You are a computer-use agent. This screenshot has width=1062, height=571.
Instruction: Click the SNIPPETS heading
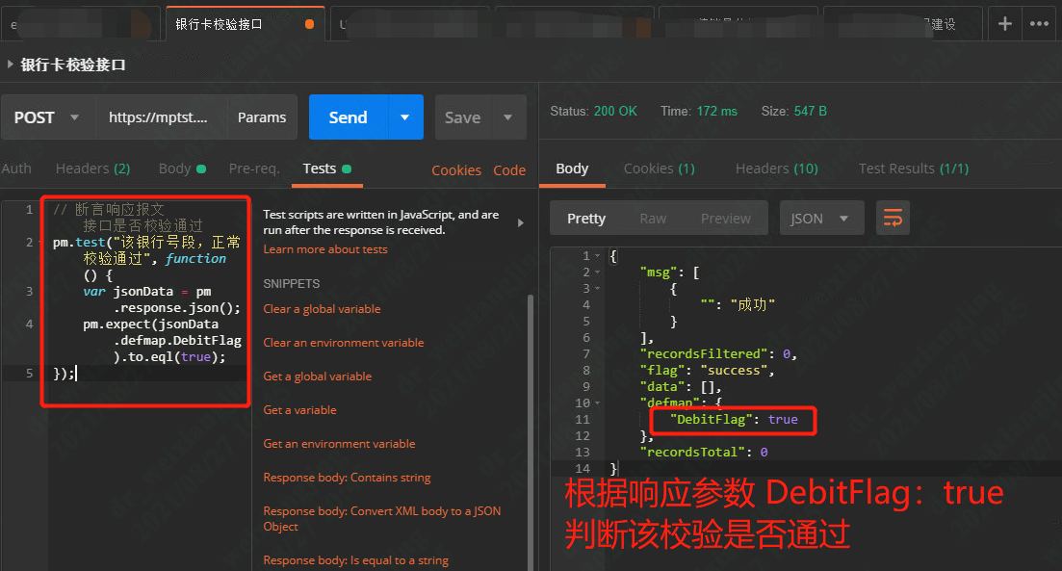tap(291, 284)
